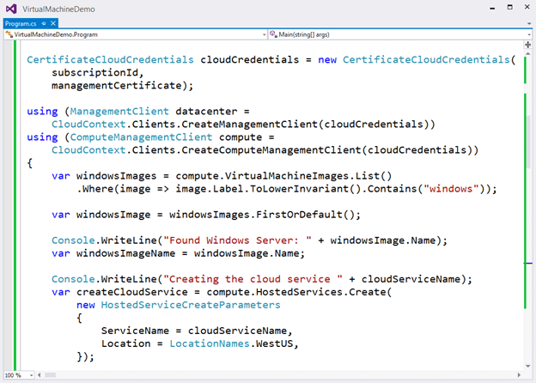
Task: Toggle the pin on the Program.cs tab
Action: [44, 23]
